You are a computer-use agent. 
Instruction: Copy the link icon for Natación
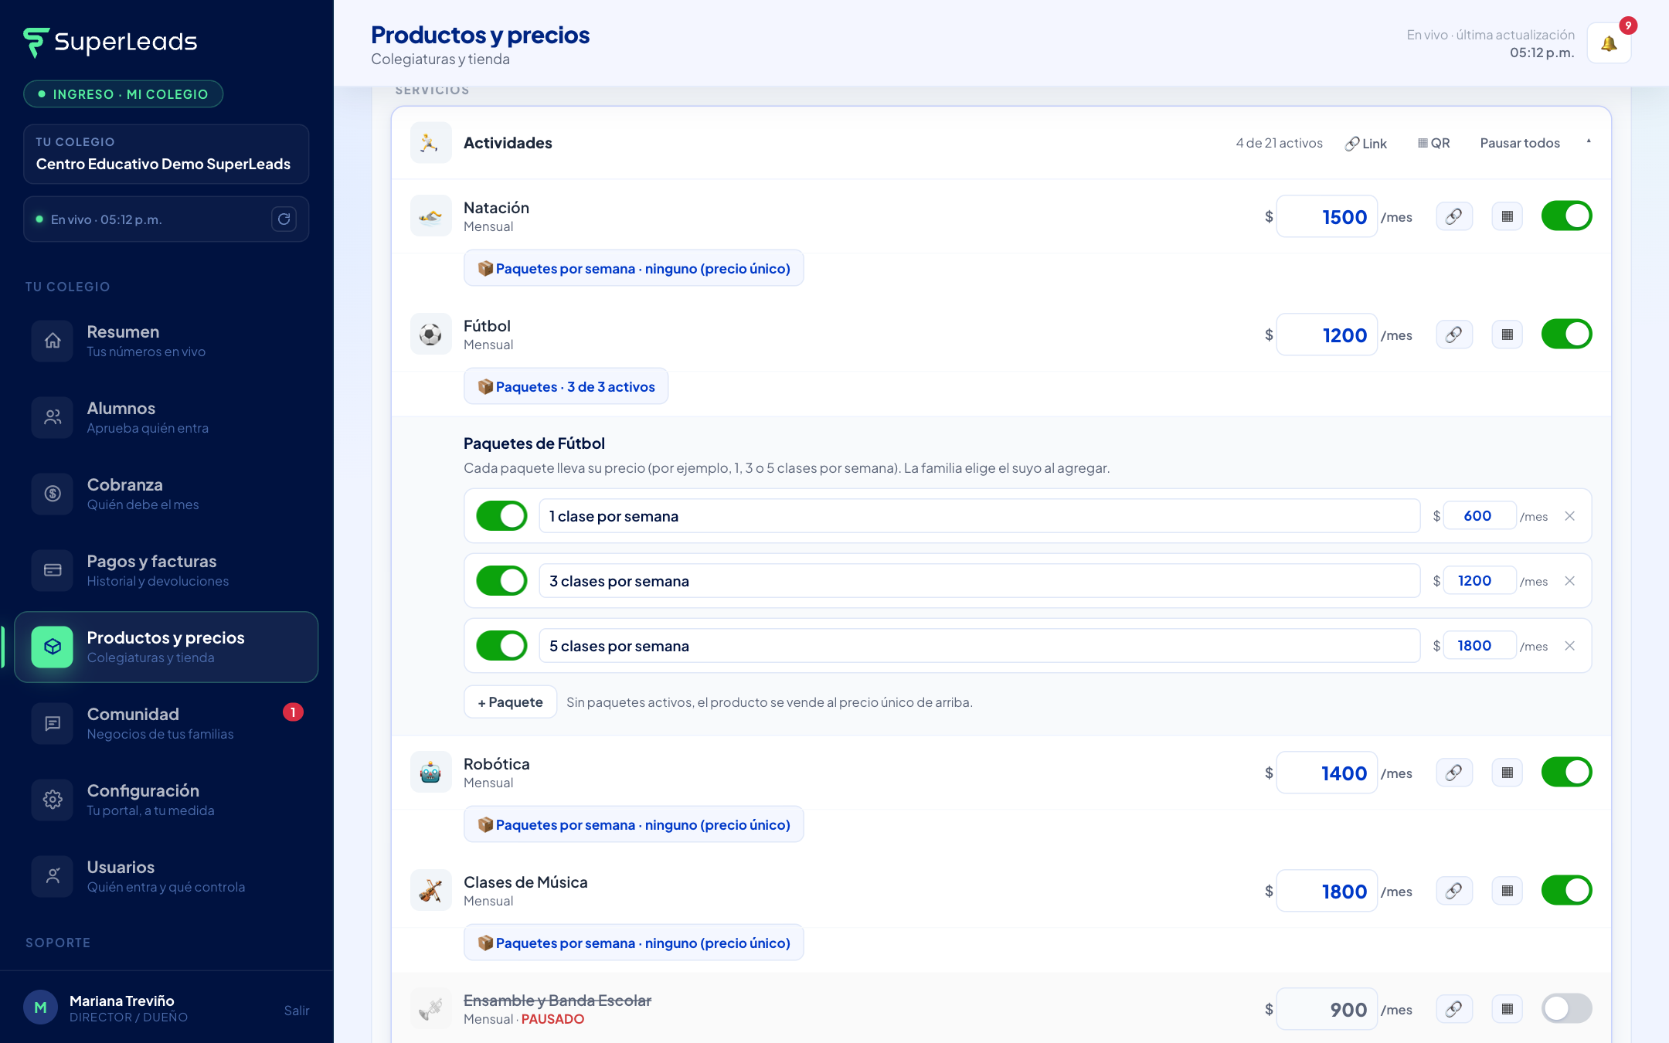(x=1454, y=216)
